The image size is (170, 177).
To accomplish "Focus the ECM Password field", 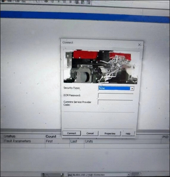I will (x=115, y=95).
